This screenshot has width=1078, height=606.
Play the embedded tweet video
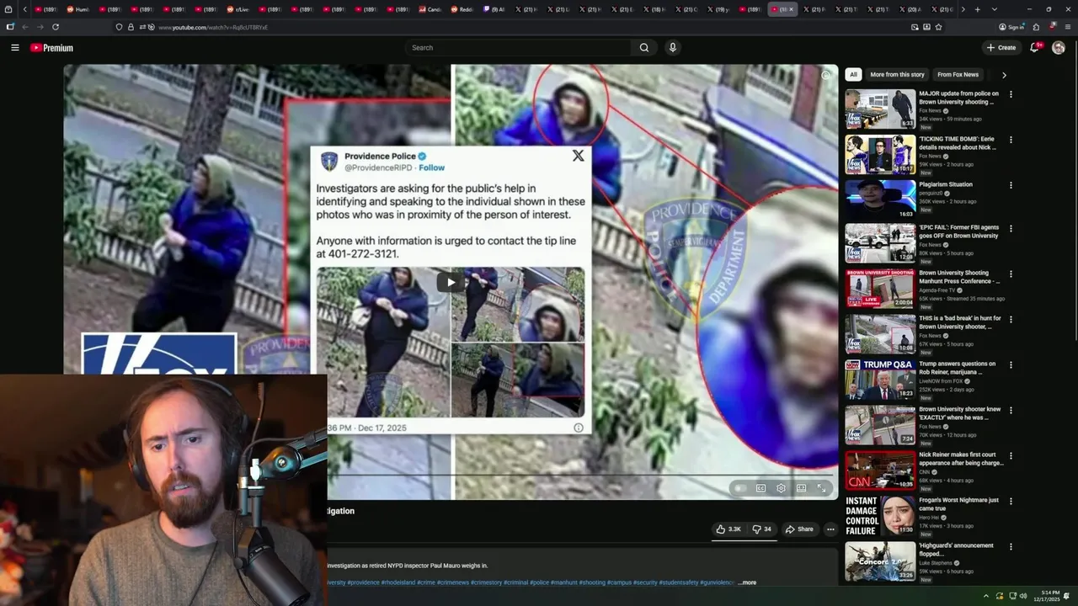click(x=451, y=283)
